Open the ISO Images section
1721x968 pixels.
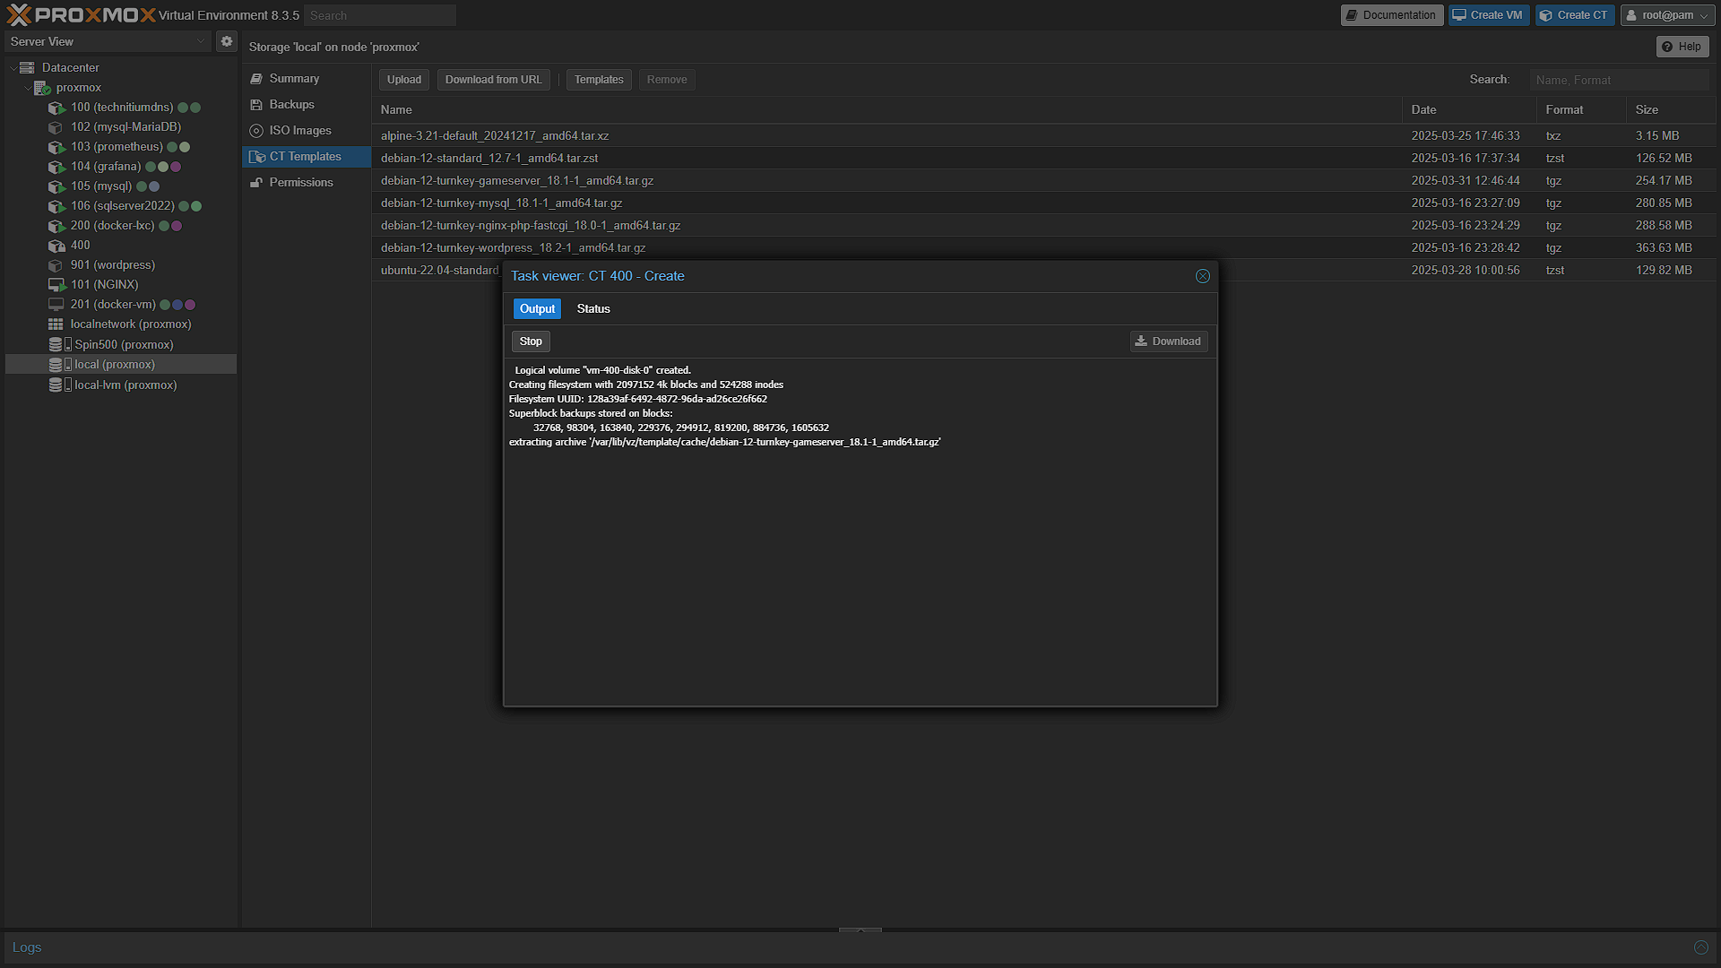click(307, 131)
